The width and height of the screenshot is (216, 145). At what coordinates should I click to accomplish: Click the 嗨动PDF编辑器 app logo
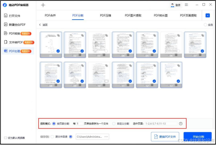(5, 5)
